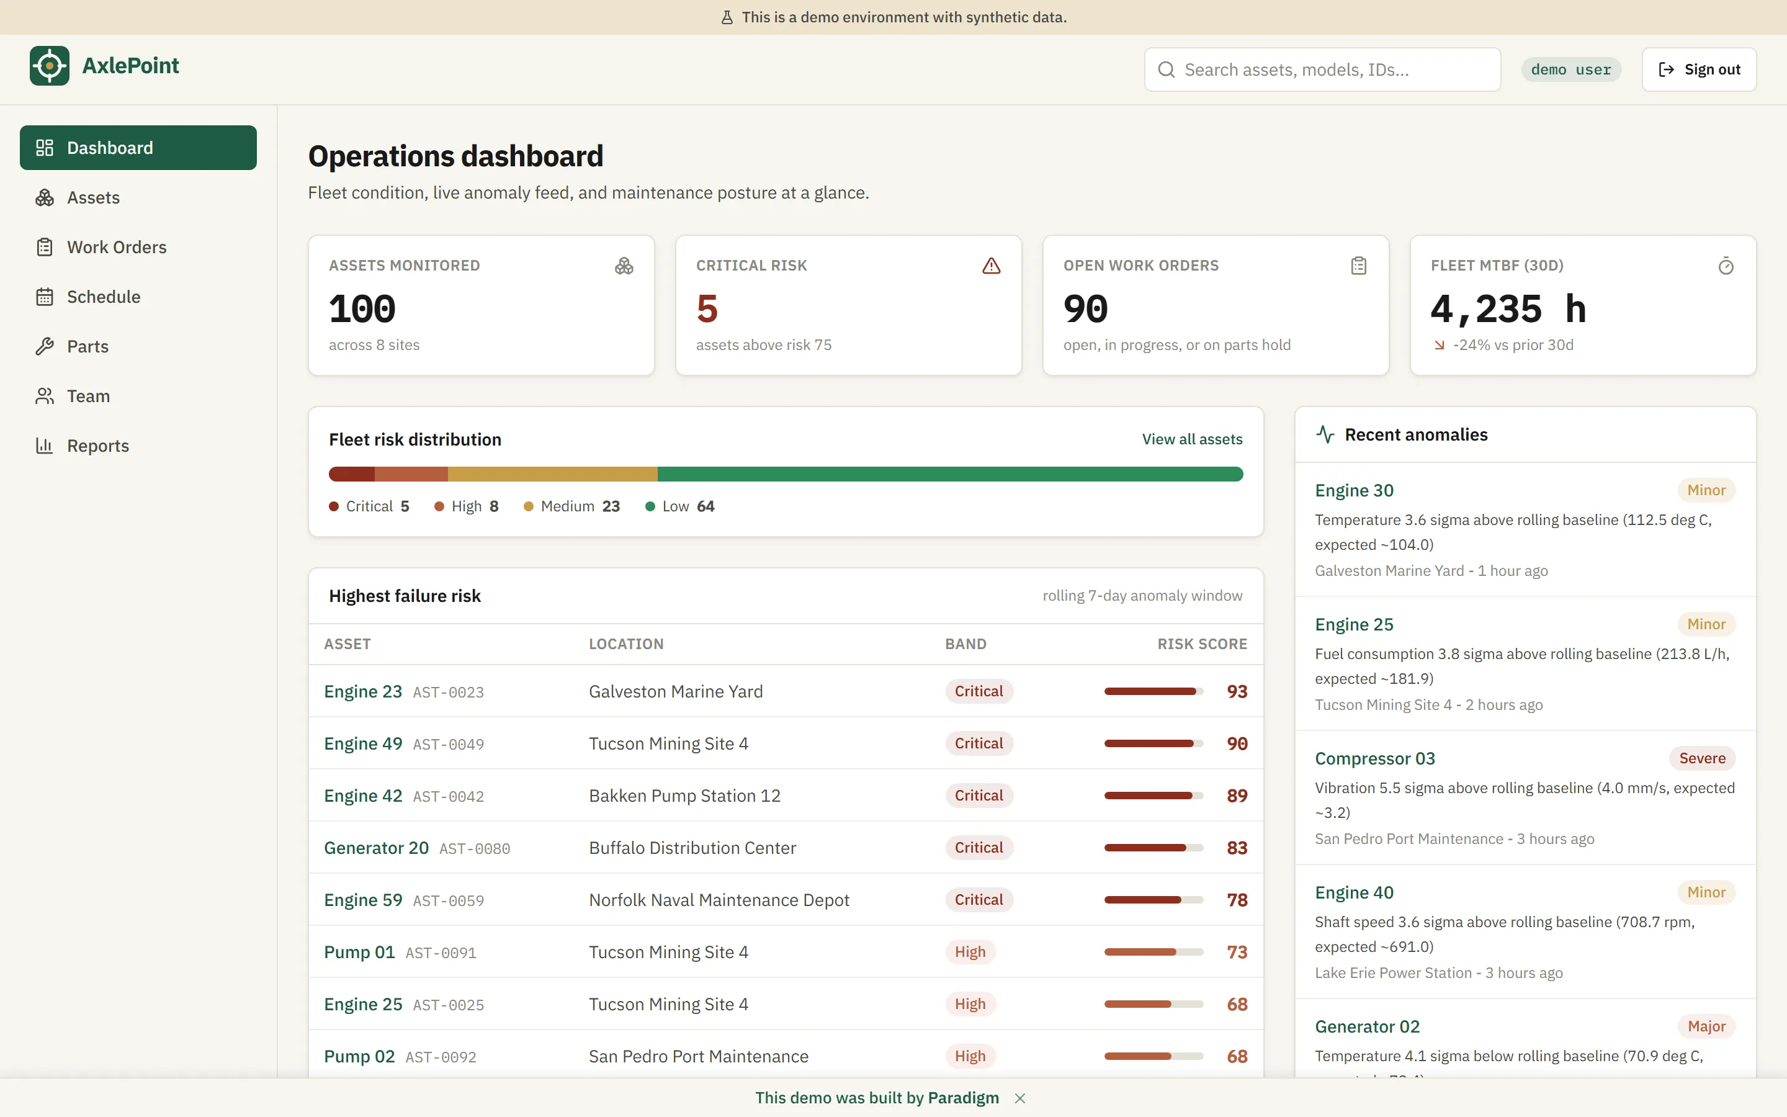Click the Medium 23 legend entry
1787x1117 pixels.
click(x=571, y=506)
